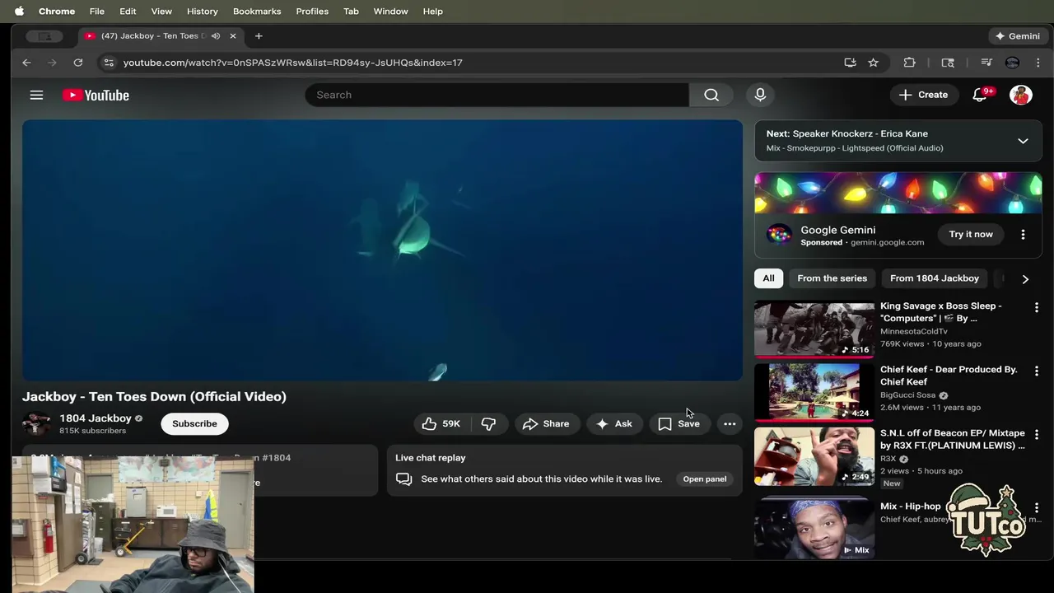Open Chrome three-dot menu
This screenshot has height=593, width=1054.
point(1038,63)
